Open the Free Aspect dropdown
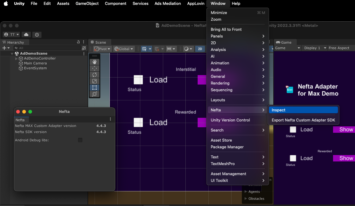This screenshot has width=355, height=206. (x=341, y=48)
